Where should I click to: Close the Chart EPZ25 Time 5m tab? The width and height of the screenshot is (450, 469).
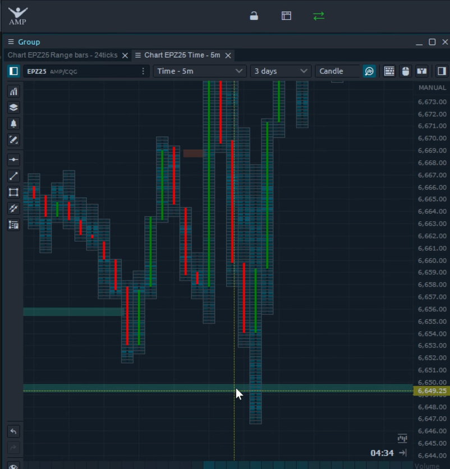click(228, 56)
